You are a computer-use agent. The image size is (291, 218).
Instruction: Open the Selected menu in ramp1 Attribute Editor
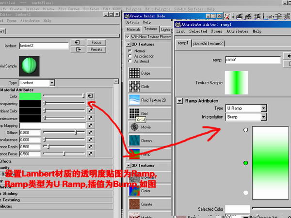point(198,31)
